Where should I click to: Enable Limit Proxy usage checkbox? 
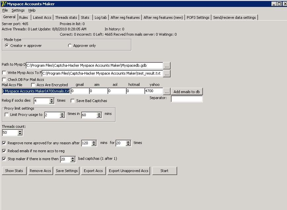click(x=7, y=115)
